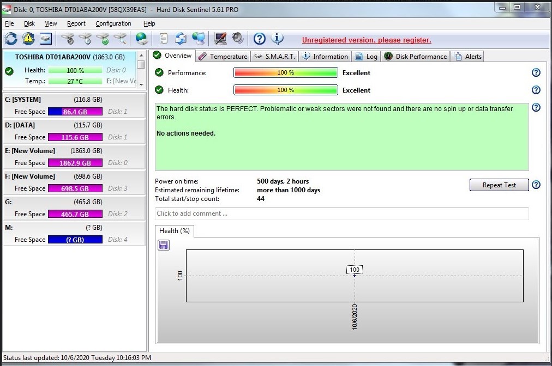The width and height of the screenshot is (552, 366).
Task: Select the M: volume entry
Action: [x=74, y=234]
